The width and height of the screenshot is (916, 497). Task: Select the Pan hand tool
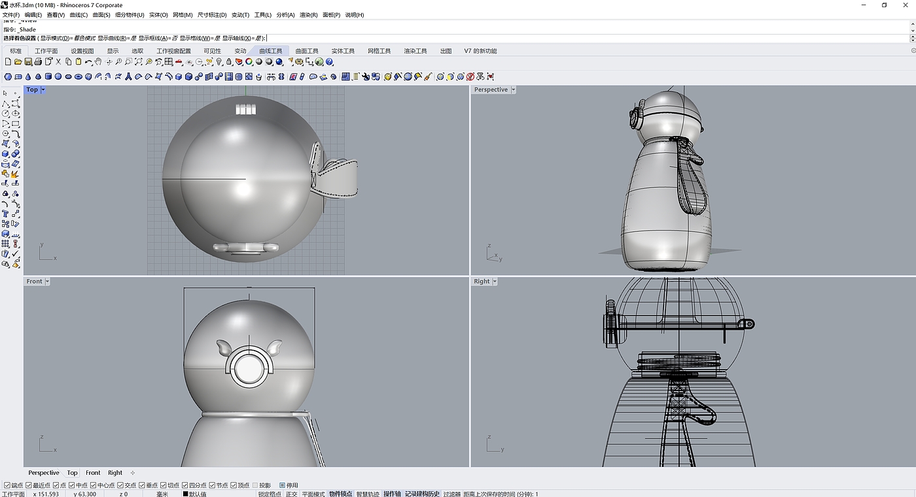[98, 62]
